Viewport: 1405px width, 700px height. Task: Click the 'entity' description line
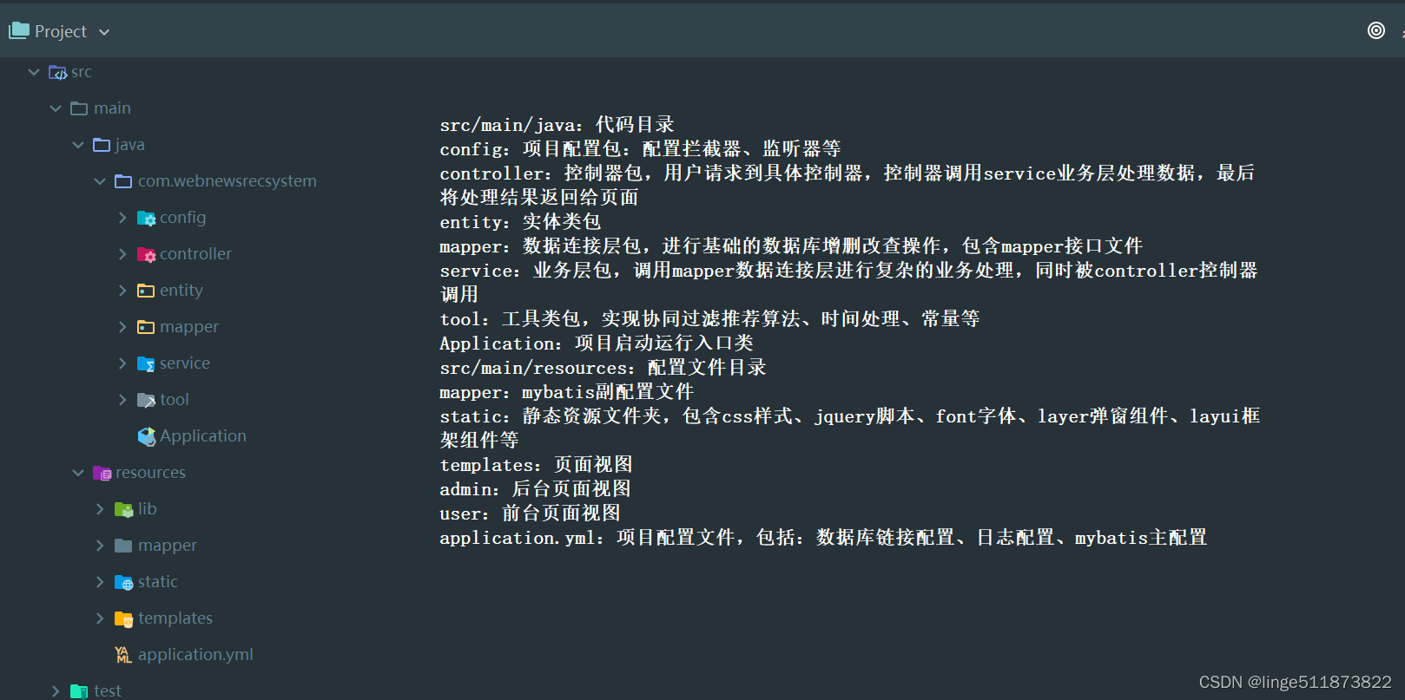click(520, 222)
